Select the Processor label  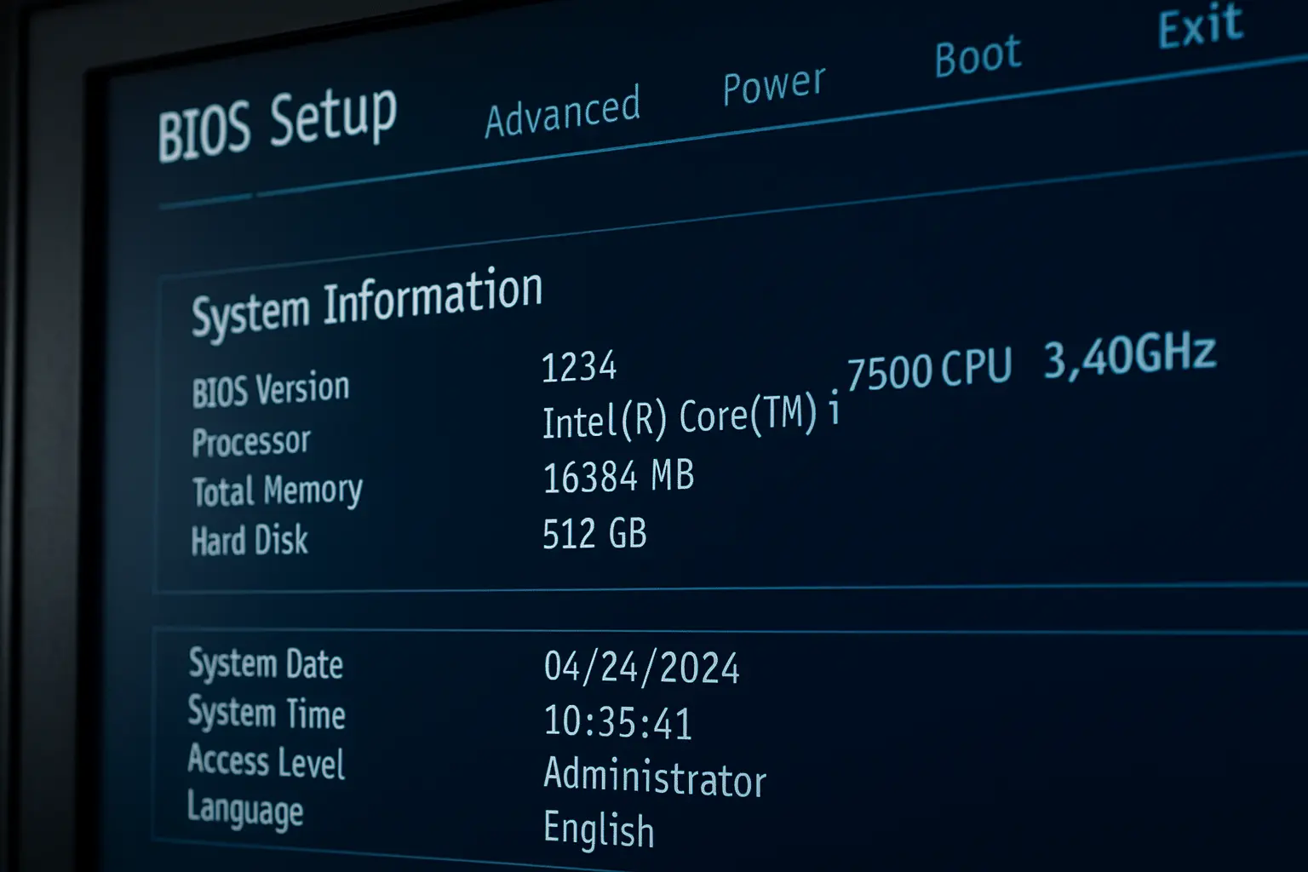(251, 442)
